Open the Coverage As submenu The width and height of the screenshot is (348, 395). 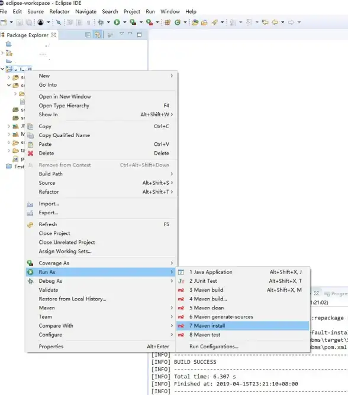click(101, 263)
